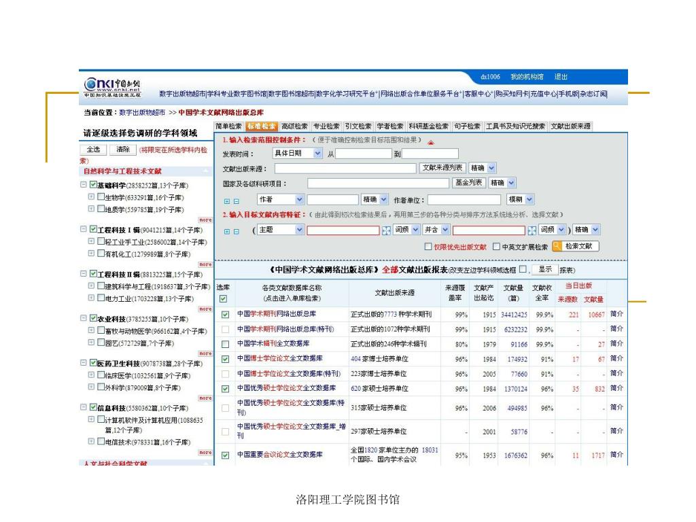The image size is (696, 522).
Task: Toggle 中国学术期刊网络出版总库 row checkbox
Action: pyautogui.click(x=226, y=314)
